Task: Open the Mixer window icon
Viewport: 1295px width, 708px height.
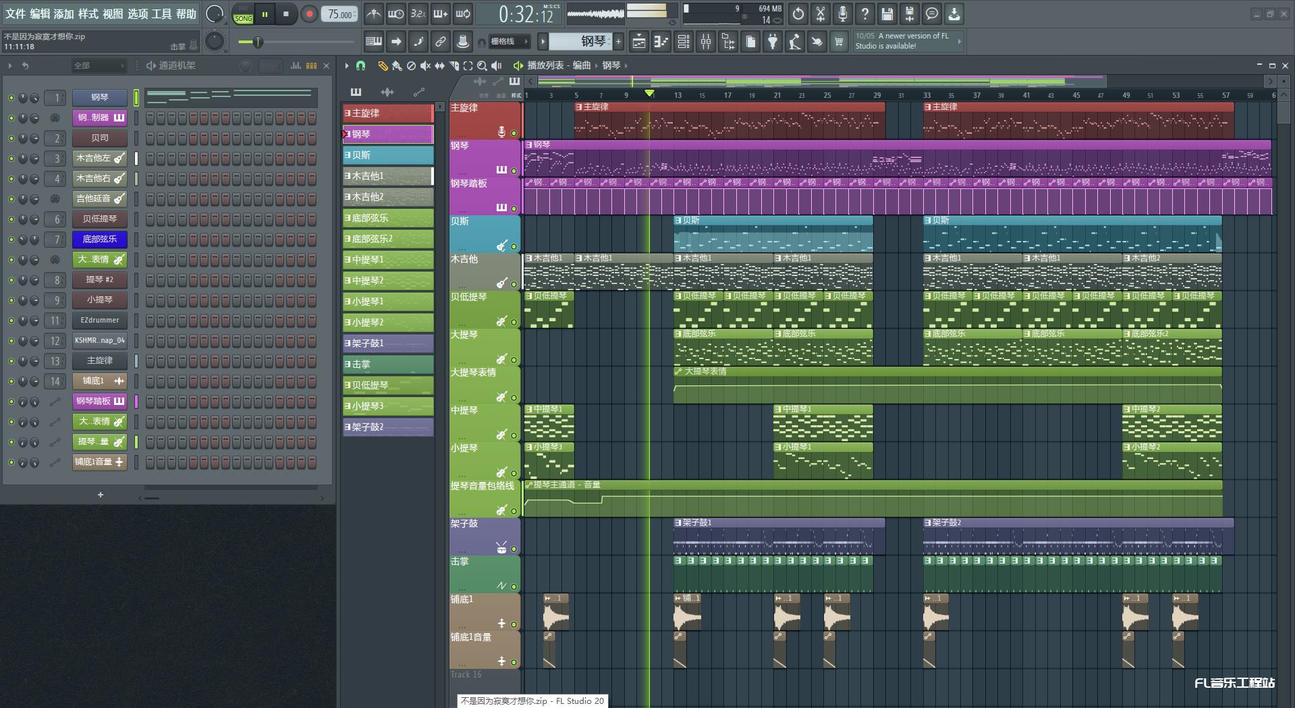Action: (706, 42)
